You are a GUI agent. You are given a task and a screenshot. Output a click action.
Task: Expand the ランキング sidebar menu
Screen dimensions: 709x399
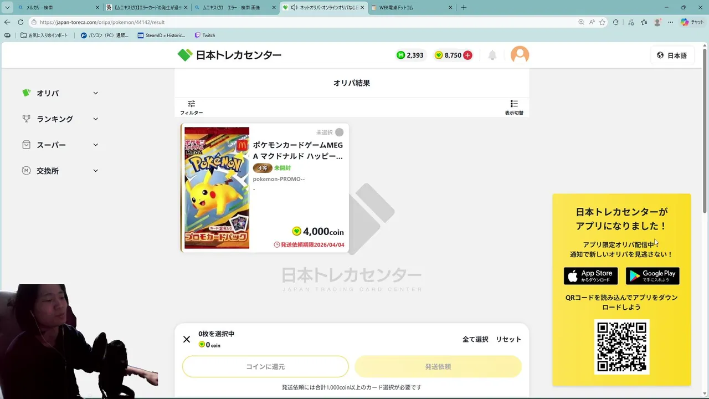(x=60, y=119)
